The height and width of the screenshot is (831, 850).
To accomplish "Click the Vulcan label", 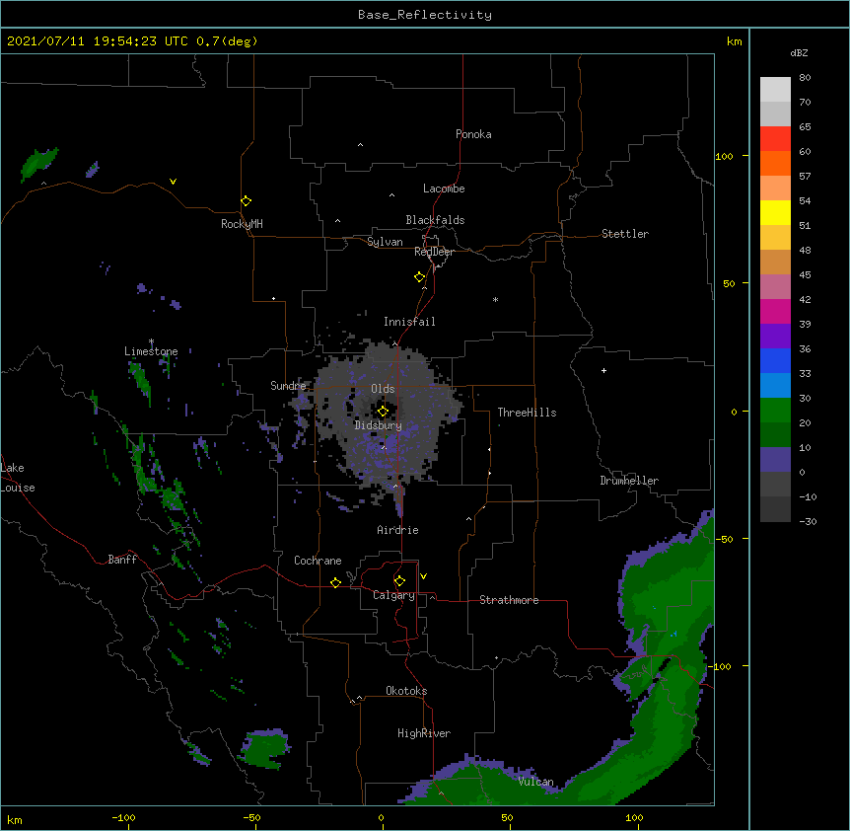I will point(535,782).
